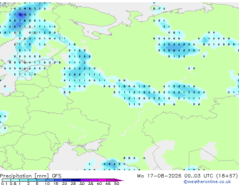This screenshot has width=239, height=185.
Task: Click the "12" precipitation value on map
Action: 25,15
